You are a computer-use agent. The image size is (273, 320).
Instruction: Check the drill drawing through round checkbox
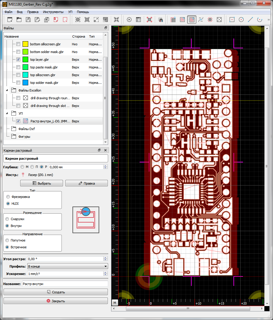[18, 98]
